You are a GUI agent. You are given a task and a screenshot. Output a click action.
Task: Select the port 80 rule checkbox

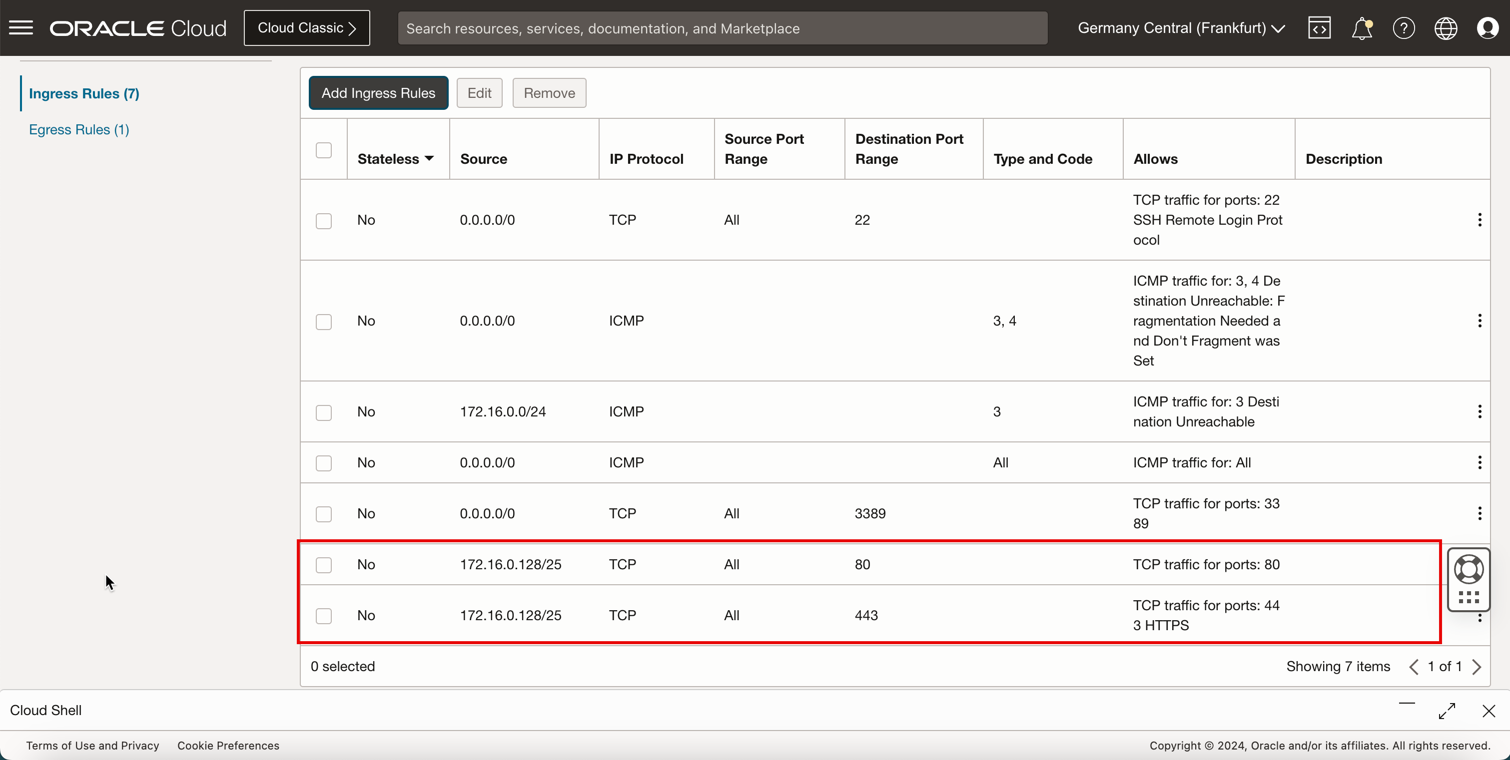(x=324, y=565)
